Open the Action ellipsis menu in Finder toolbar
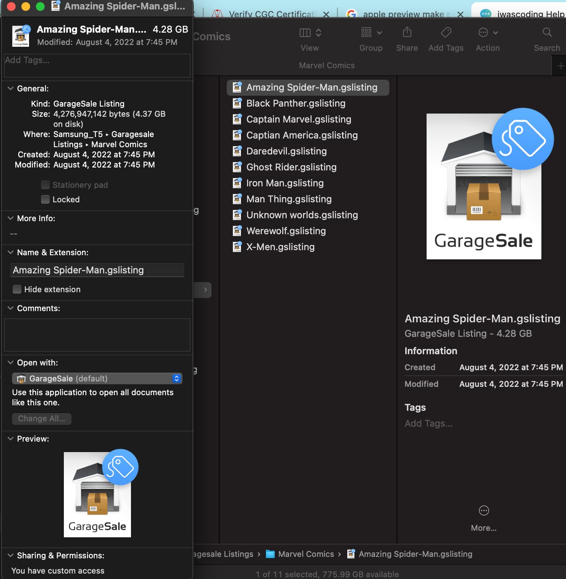The width and height of the screenshot is (566, 579). 488,33
